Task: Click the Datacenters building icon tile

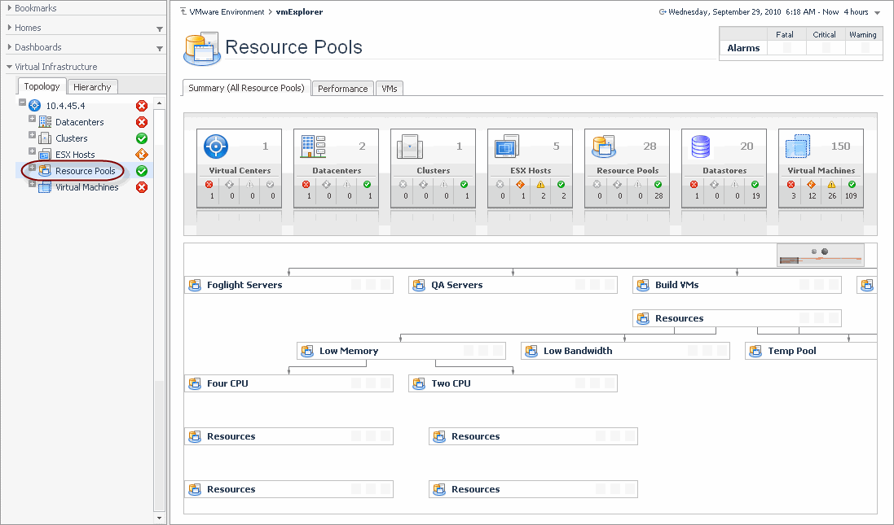Action: coord(313,147)
